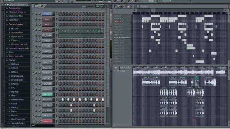Mute the BooBass channel with its green LED

point(33,14)
